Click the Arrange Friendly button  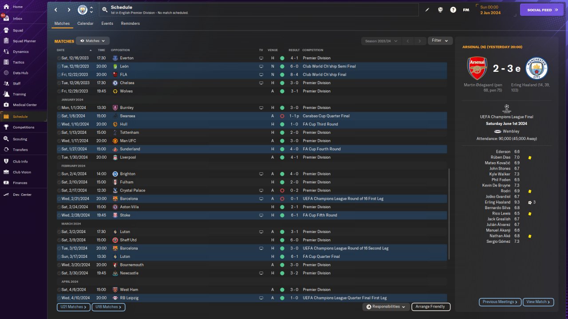point(431,307)
